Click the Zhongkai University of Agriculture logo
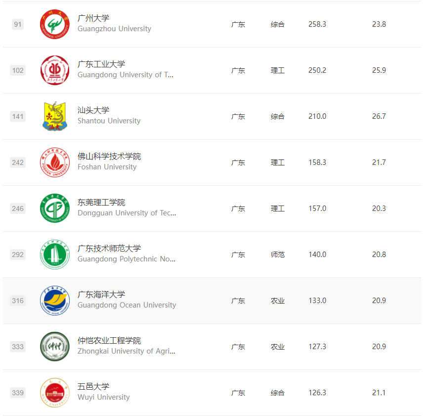 tap(55, 347)
